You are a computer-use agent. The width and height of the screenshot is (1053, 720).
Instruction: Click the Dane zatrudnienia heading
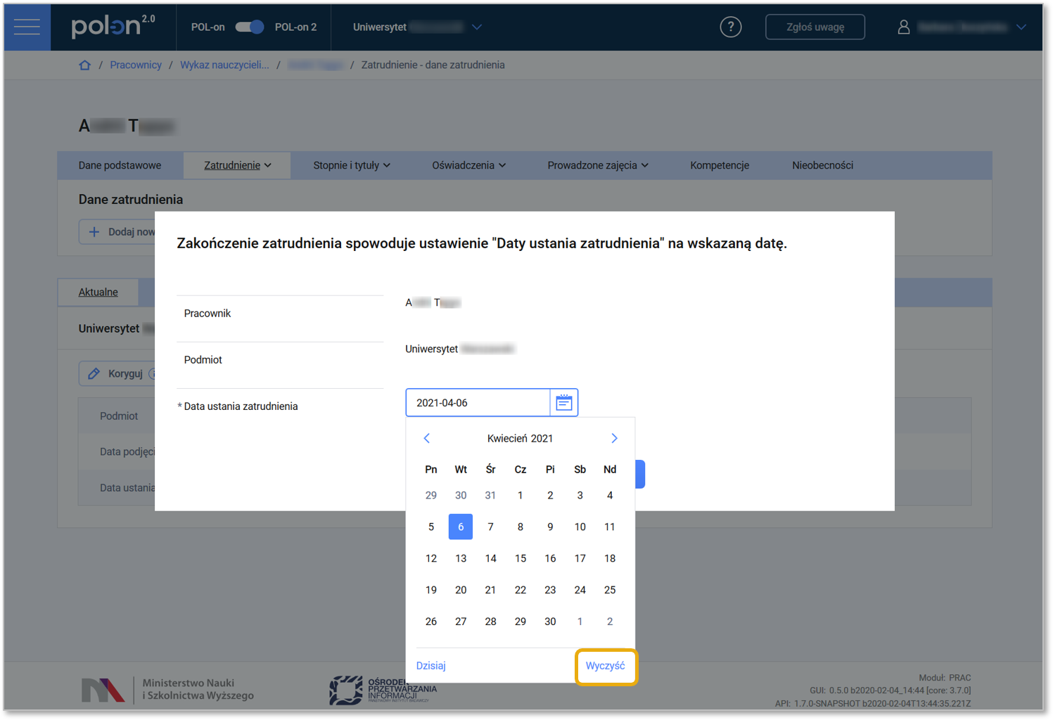[x=131, y=200]
